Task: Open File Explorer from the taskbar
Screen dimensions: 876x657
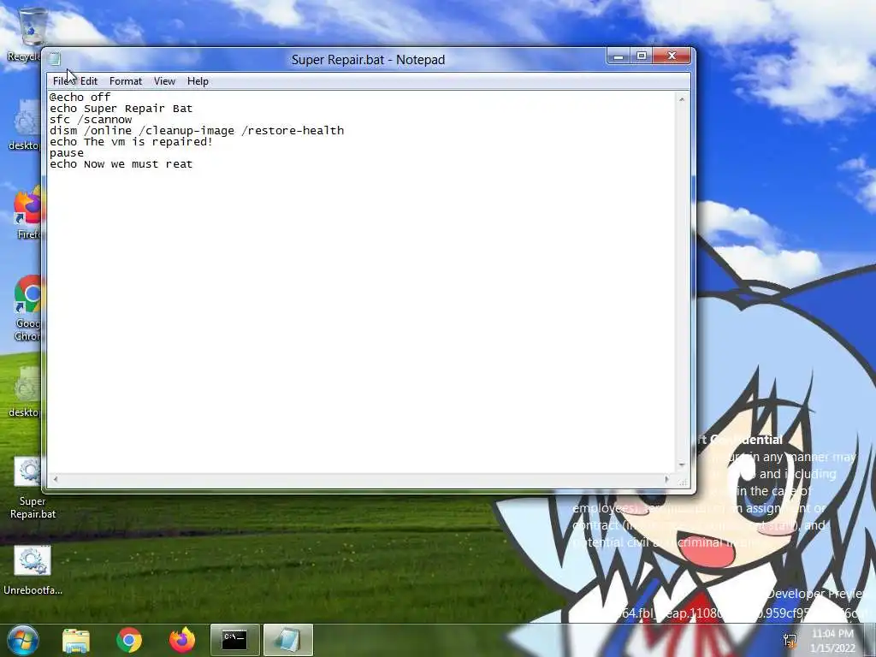Action: click(x=76, y=640)
